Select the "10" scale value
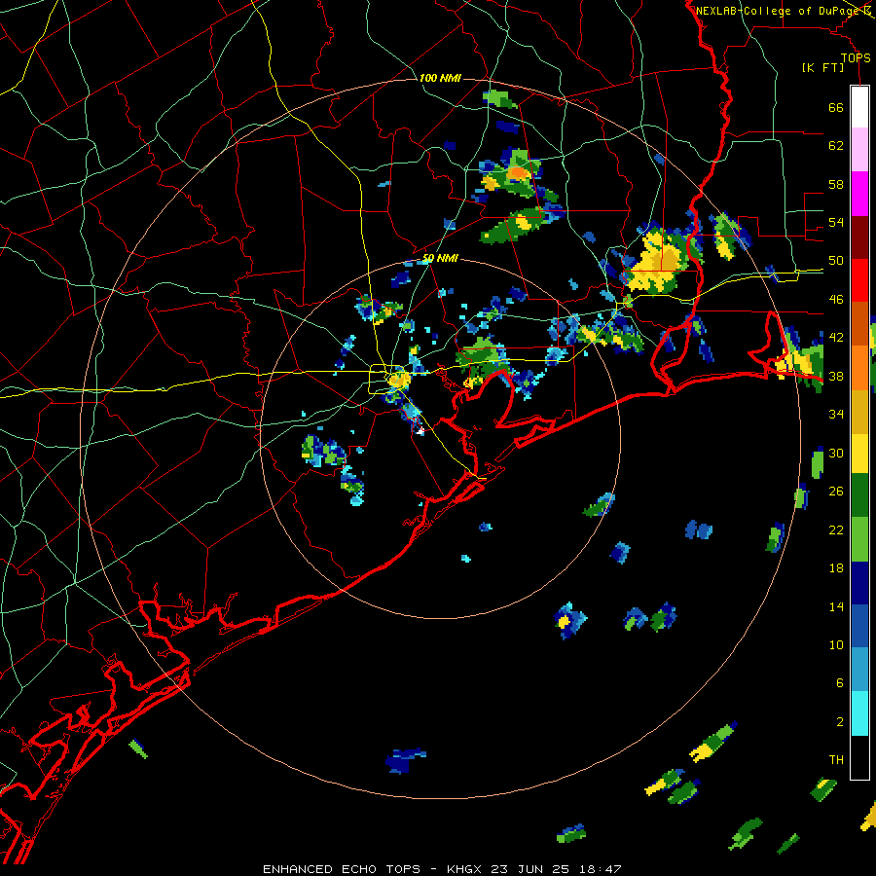 point(836,644)
